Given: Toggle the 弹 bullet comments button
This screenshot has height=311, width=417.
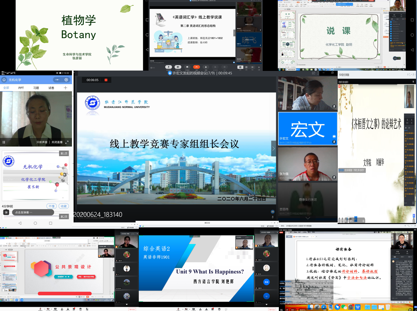Looking at the screenshot, I should click(x=6, y=212).
